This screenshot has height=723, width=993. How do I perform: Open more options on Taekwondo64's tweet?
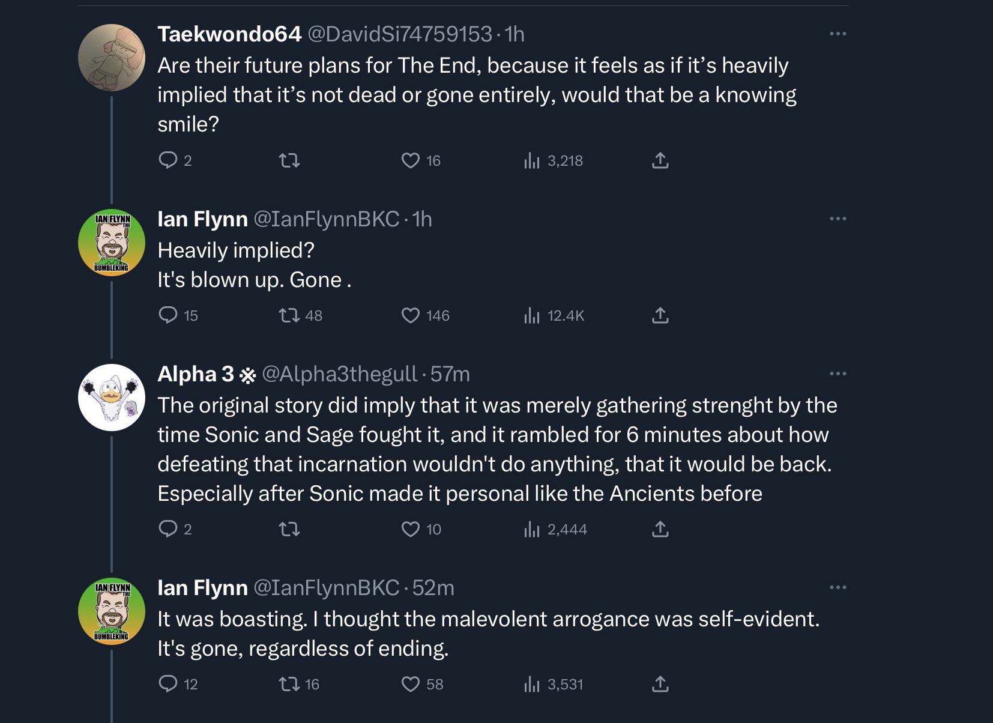(x=838, y=34)
